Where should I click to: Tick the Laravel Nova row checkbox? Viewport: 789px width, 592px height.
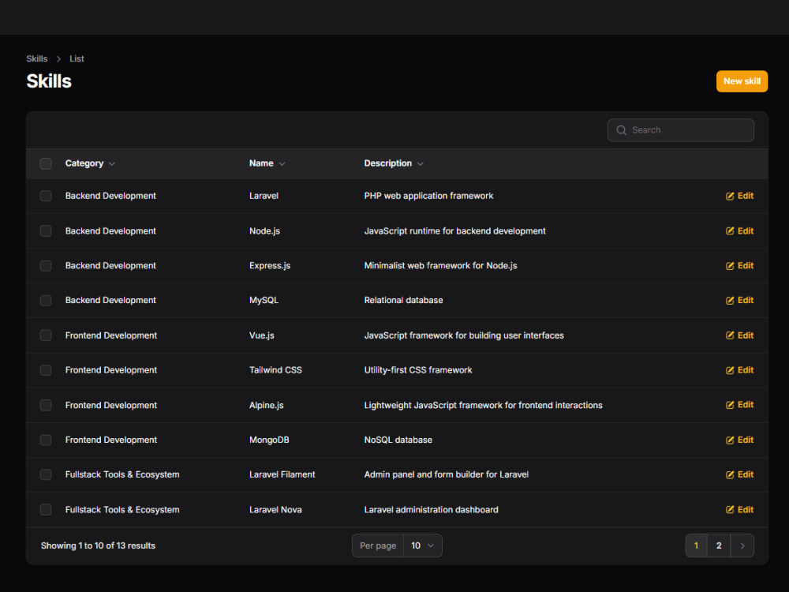46,509
